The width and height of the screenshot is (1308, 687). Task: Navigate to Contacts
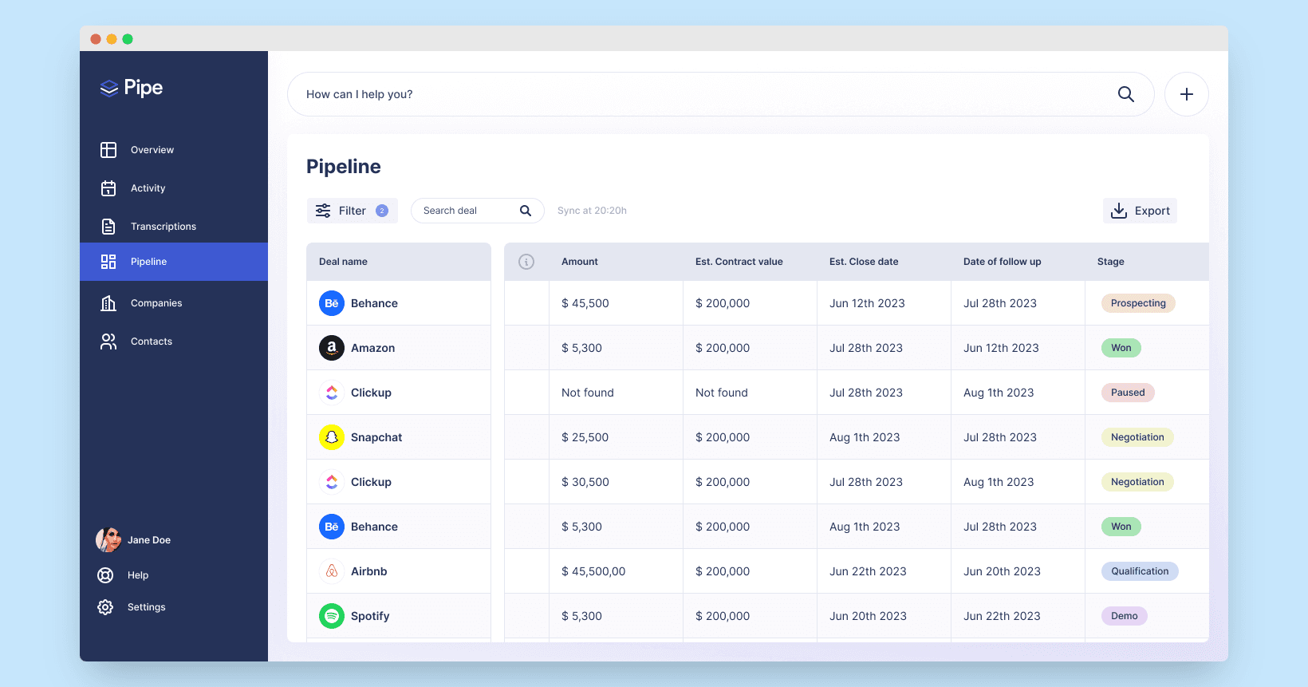click(x=174, y=342)
